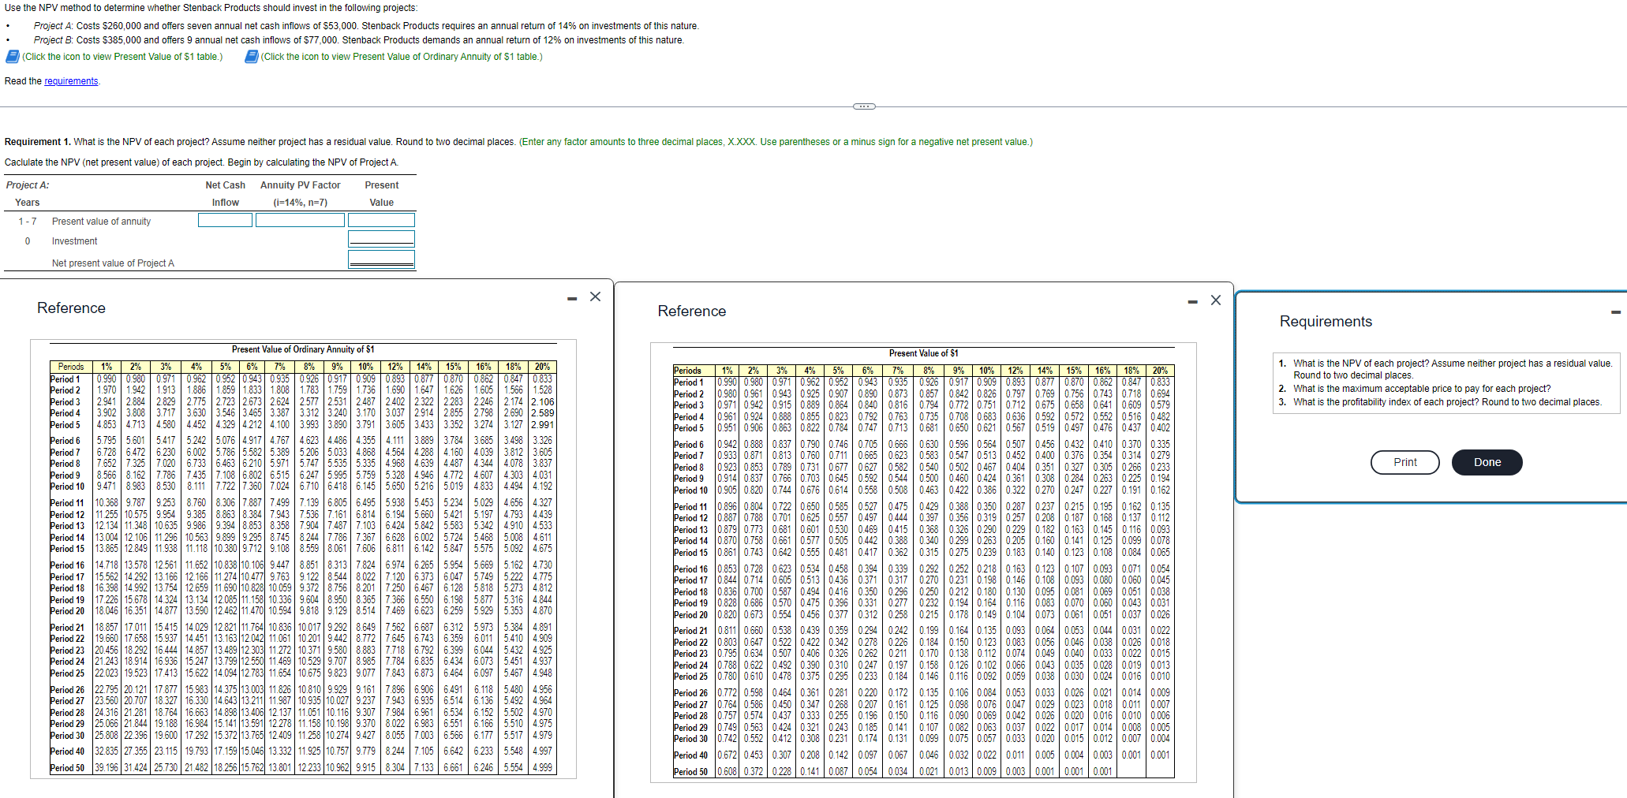Click "Present Value of Ordinary Annuity of $1" table title
This screenshot has width=1627, height=798.
pyautogui.click(x=303, y=349)
